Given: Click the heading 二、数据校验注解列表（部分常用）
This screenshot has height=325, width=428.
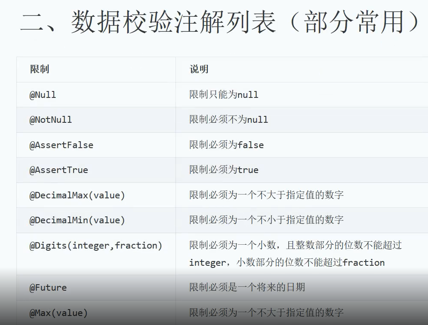Looking at the screenshot, I should [x=220, y=22].
